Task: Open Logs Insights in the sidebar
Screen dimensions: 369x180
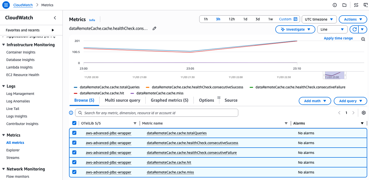Action: 17,116
